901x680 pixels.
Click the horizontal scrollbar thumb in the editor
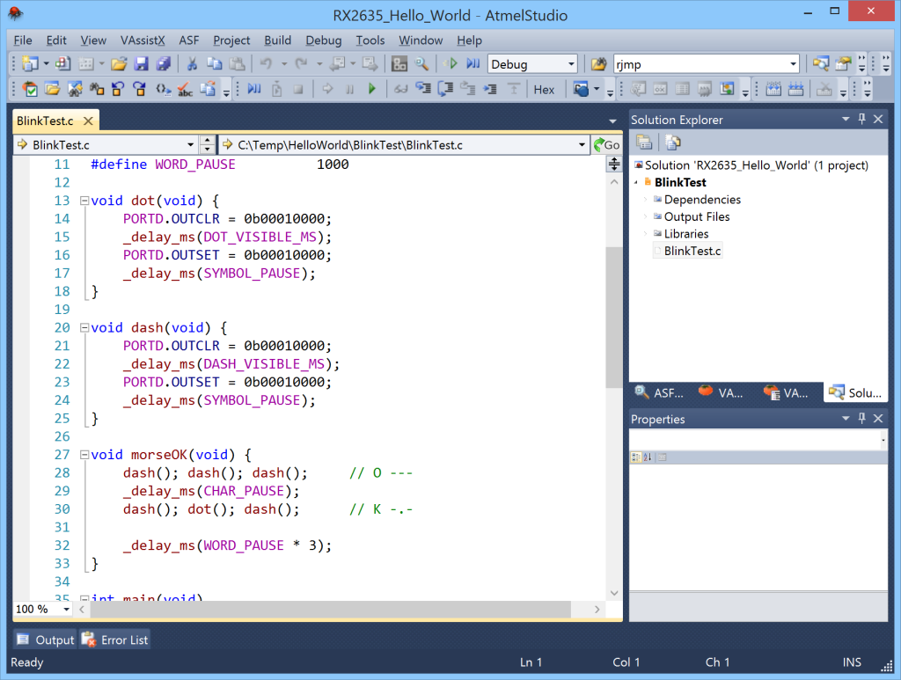(331, 610)
